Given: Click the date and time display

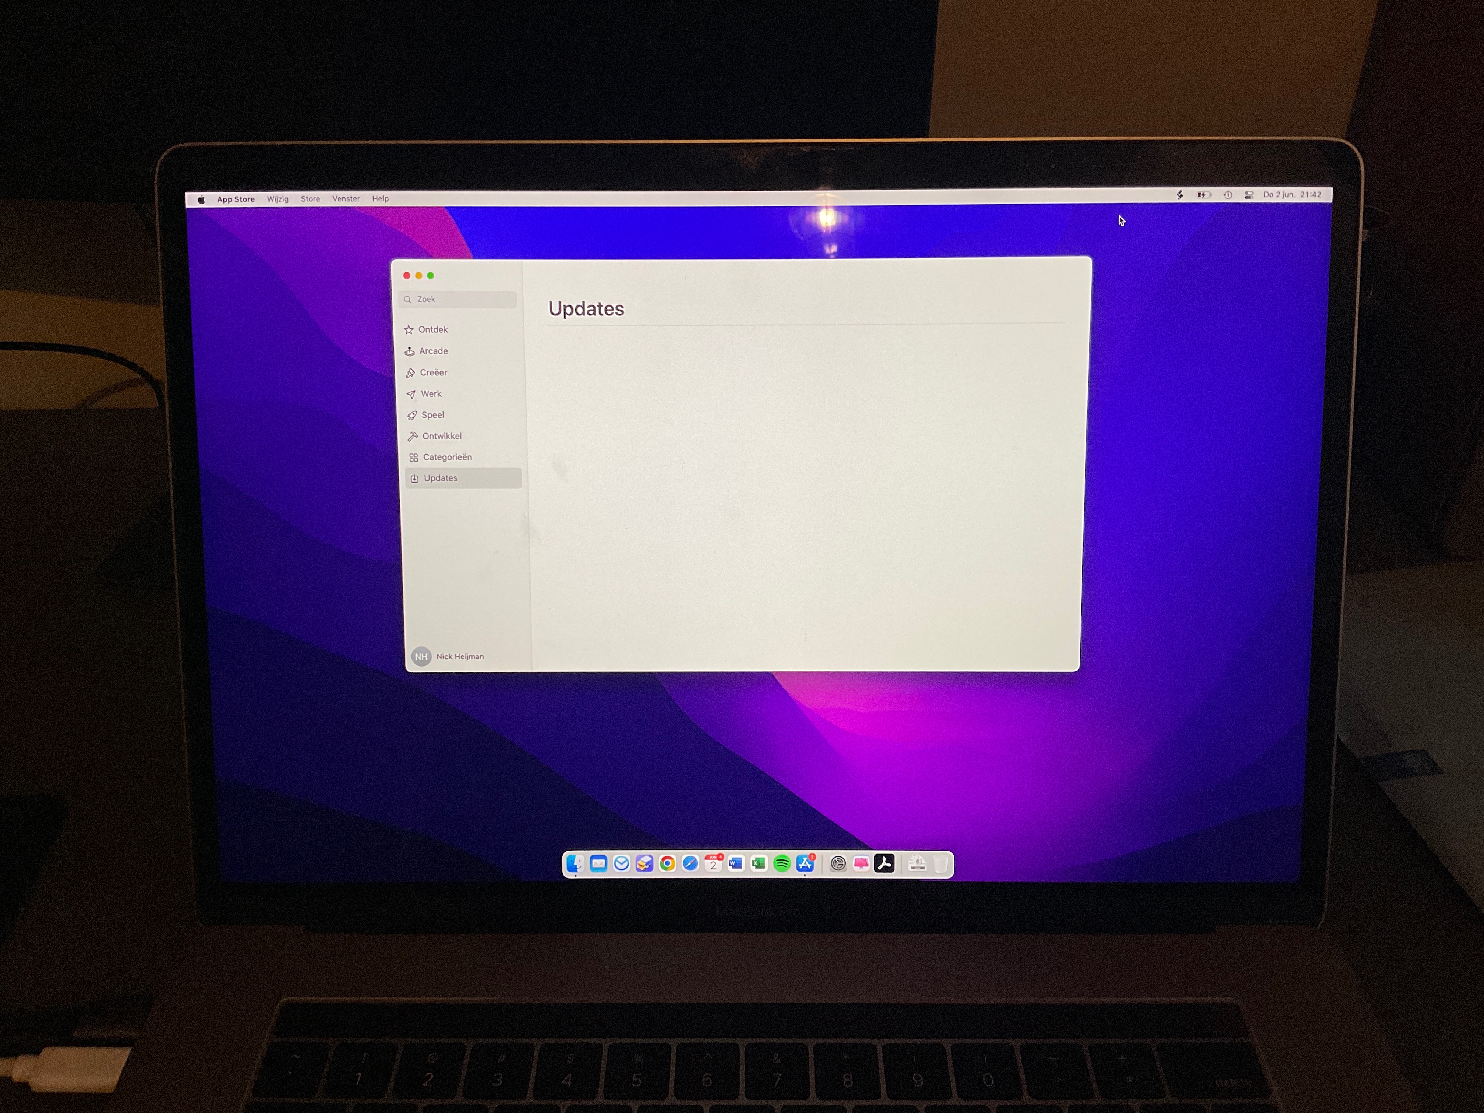Looking at the screenshot, I should (1292, 195).
